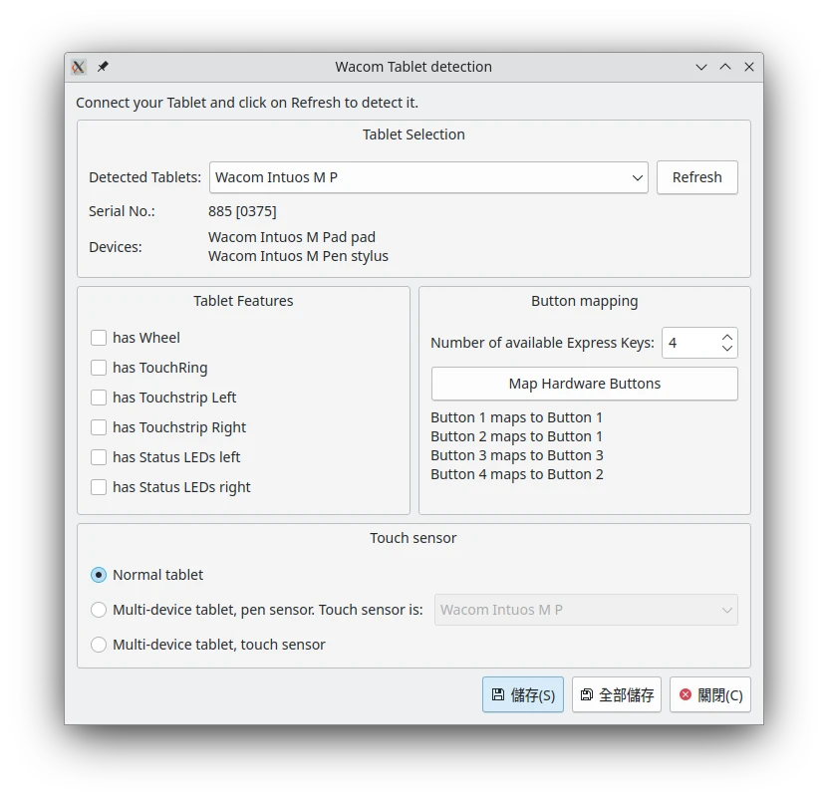Viewport: 828px width, 801px height.
Task: Enable has Status LEDs left
Action: tap(99, 457)
